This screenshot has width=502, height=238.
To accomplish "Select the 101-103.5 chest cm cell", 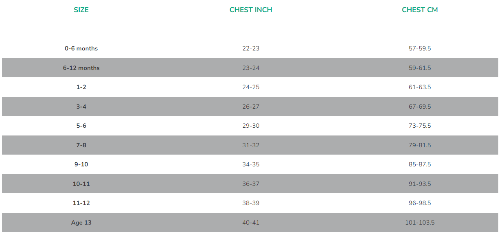I will 420,223.
